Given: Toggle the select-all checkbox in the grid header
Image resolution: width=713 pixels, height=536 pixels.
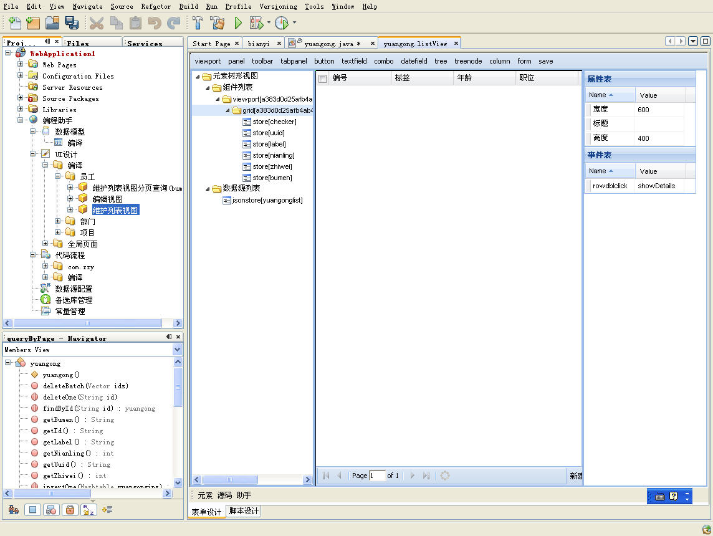Looking at the screenshot, I should 322,78.
